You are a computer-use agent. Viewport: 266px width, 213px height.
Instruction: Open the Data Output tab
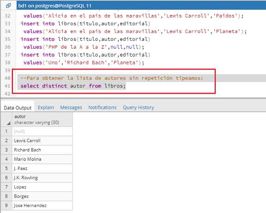coord(18,108)
